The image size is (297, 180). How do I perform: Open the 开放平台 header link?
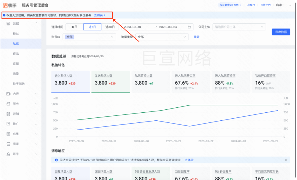(266, 5)
